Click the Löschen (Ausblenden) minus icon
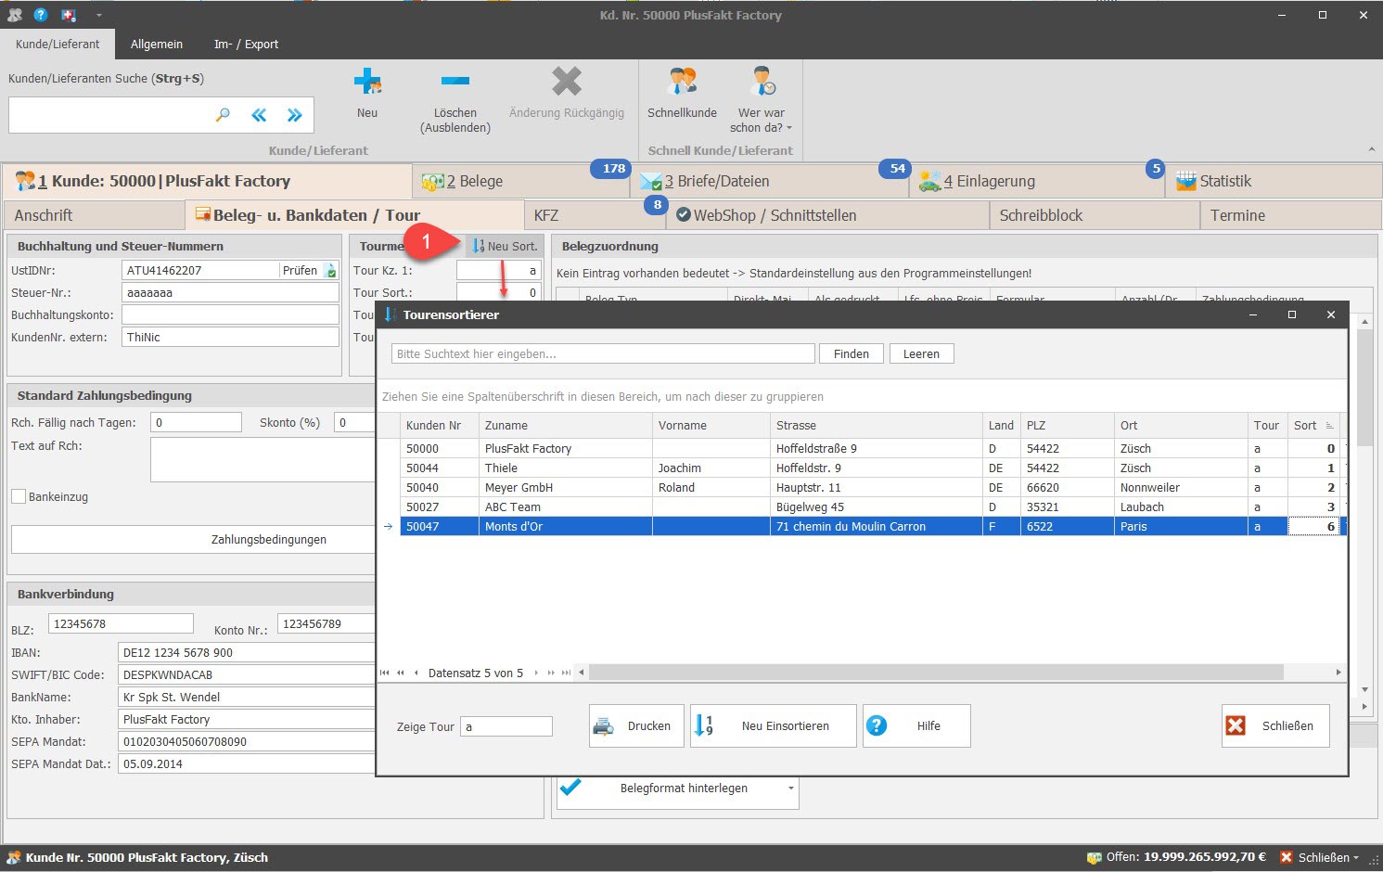 coord(455,82)
